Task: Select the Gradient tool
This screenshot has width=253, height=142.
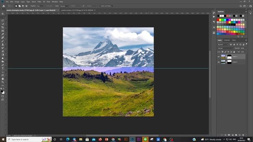Action: pyautogui.click(x=3, y=55)
